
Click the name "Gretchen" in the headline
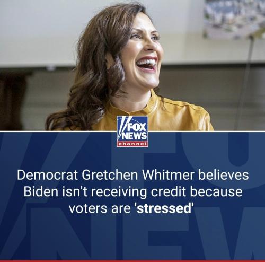tap(110, 175)
